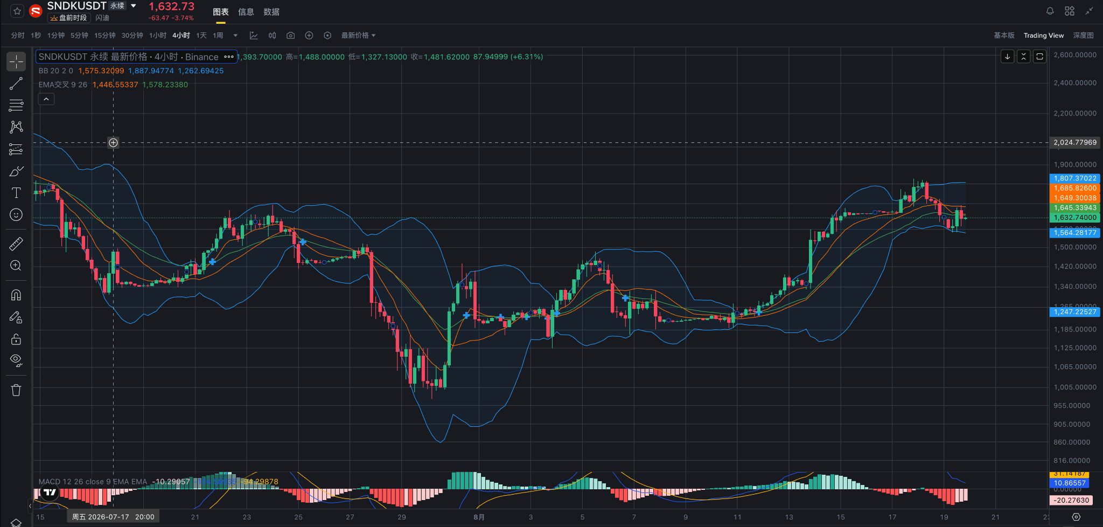Click the TradingView logo near MACD pane
Viewport: 1103px width, 527px height.
tap(50, 492)
